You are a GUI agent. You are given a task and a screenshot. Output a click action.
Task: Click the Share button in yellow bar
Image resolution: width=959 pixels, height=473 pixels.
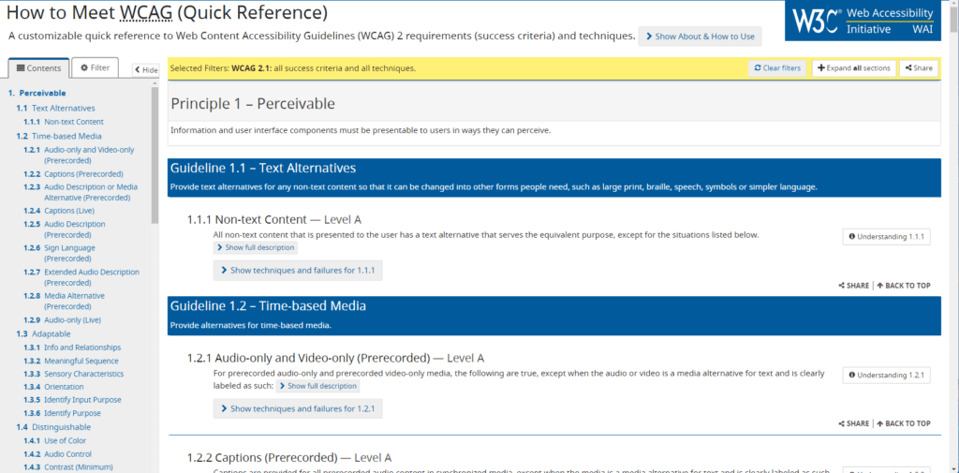click(x=919, y=68)
